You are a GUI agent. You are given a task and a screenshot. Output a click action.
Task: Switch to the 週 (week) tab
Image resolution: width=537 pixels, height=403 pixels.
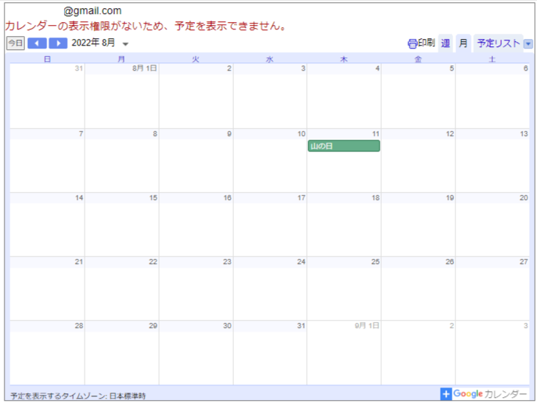[445, 43]
